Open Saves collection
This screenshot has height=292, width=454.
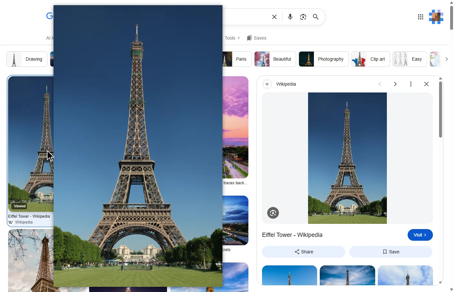(257, 38)
